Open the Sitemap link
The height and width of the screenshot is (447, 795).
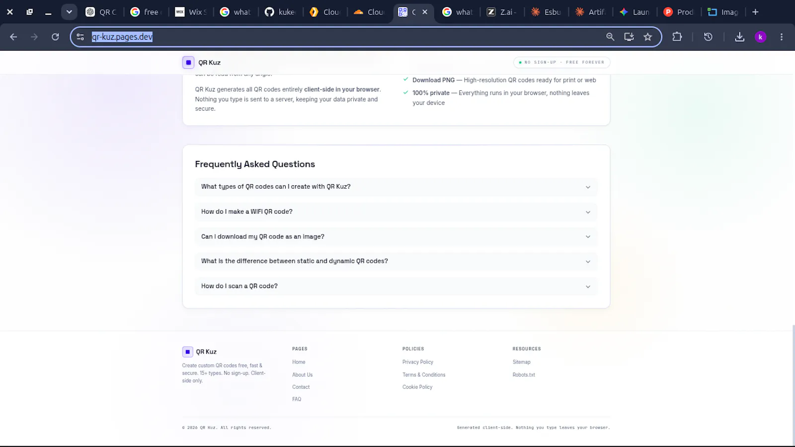(x=521, y=362)
